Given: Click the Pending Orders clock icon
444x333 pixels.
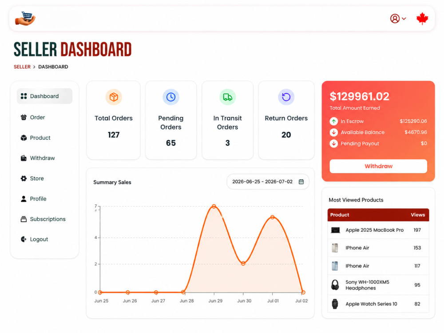Looking at the screenshot, I should pos(171,97).
